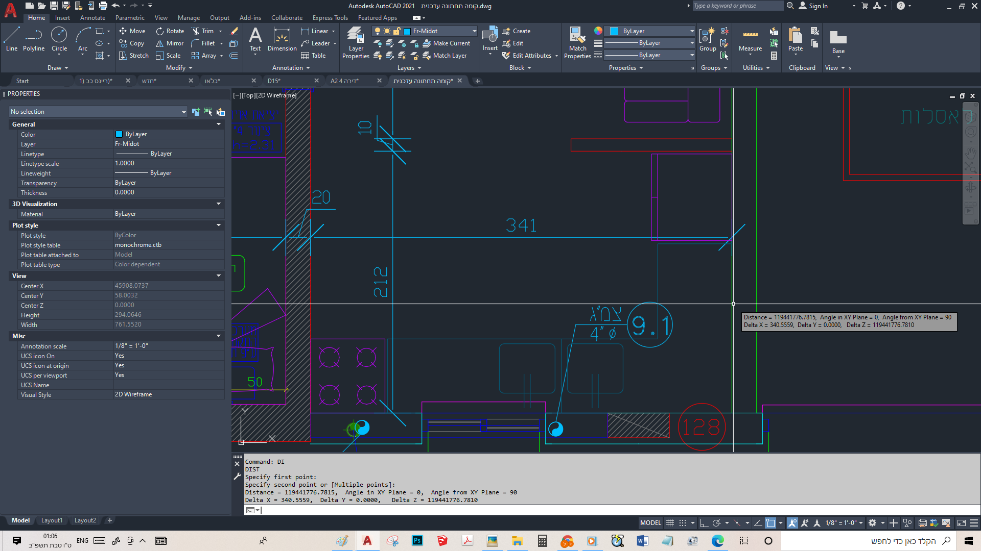Toggle object snap in status bar
The image size is (981, 551).
(770, 523)
